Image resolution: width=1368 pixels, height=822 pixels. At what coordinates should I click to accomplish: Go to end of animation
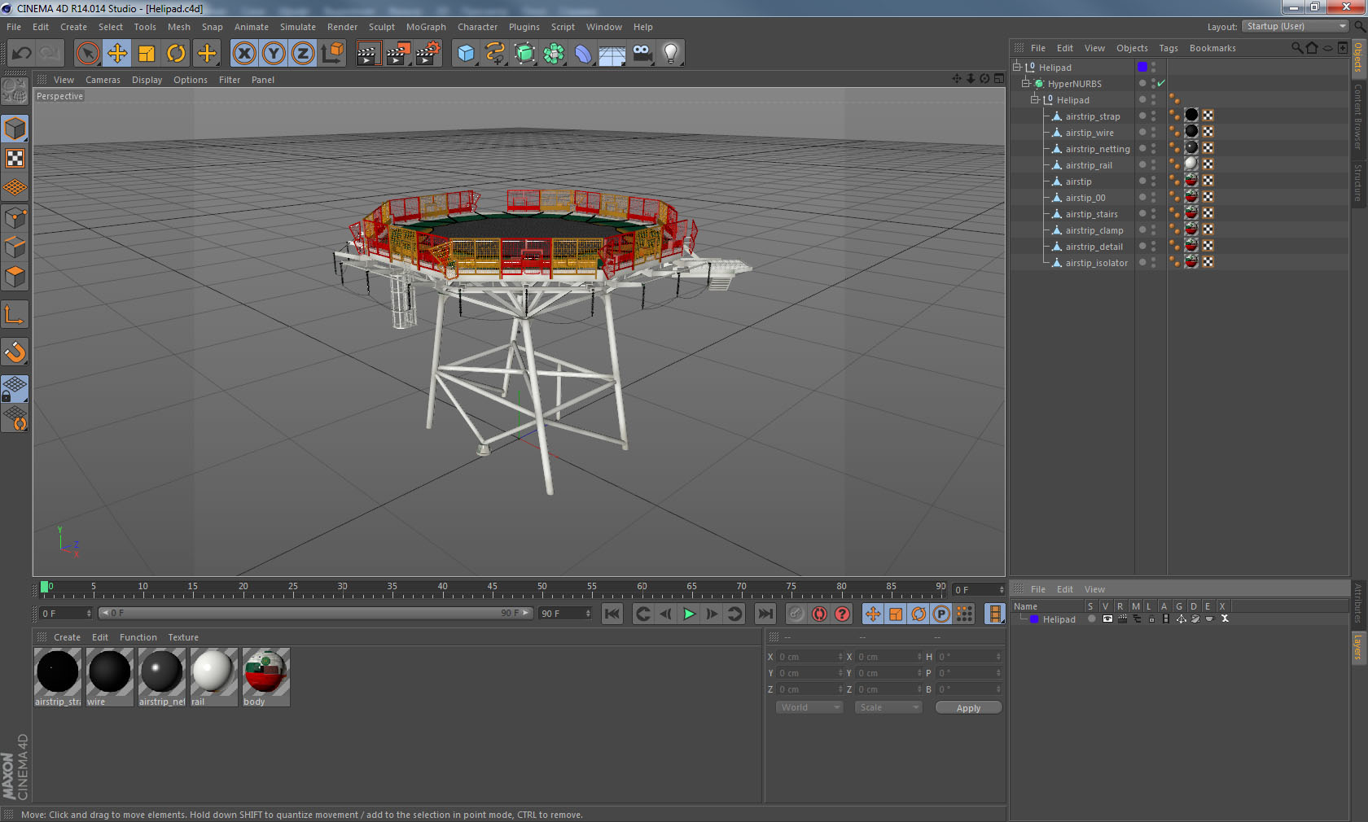pos(765,614)
